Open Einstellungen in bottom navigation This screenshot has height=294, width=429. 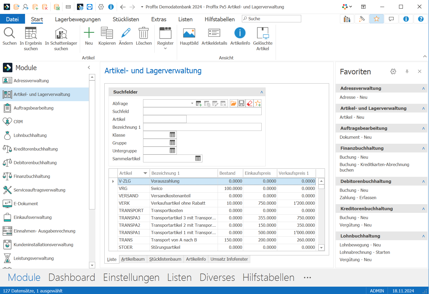(131, 277)
